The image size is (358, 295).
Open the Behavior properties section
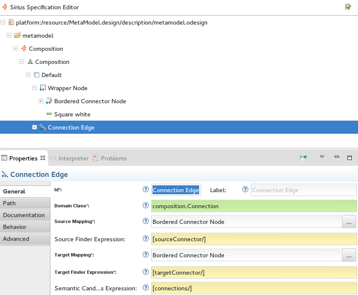point(25,227)
